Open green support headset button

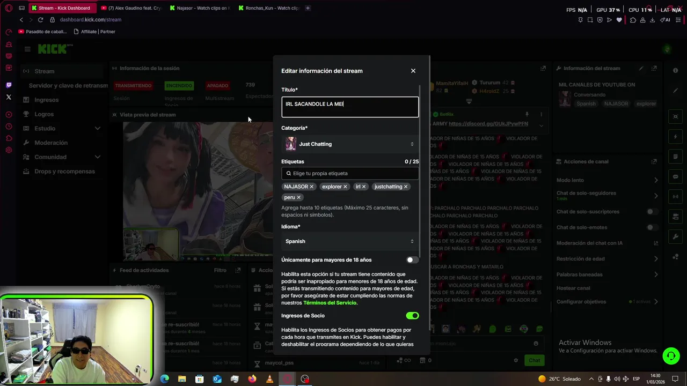pos(670,356)
